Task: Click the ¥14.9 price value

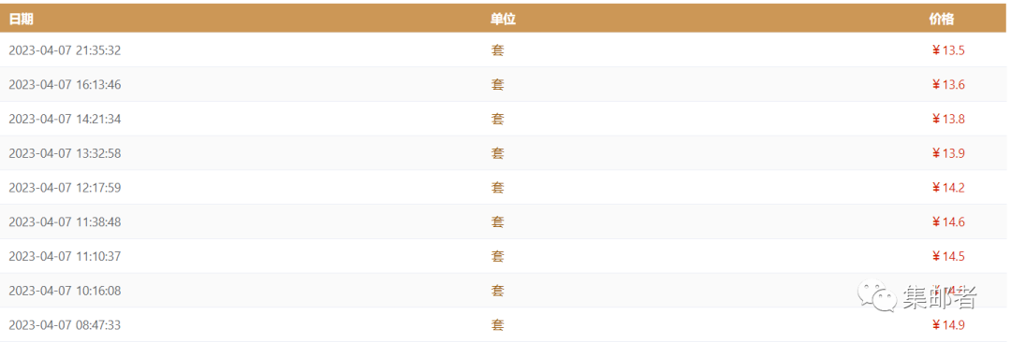Action: pyautogui.click(x=947, y=324)
